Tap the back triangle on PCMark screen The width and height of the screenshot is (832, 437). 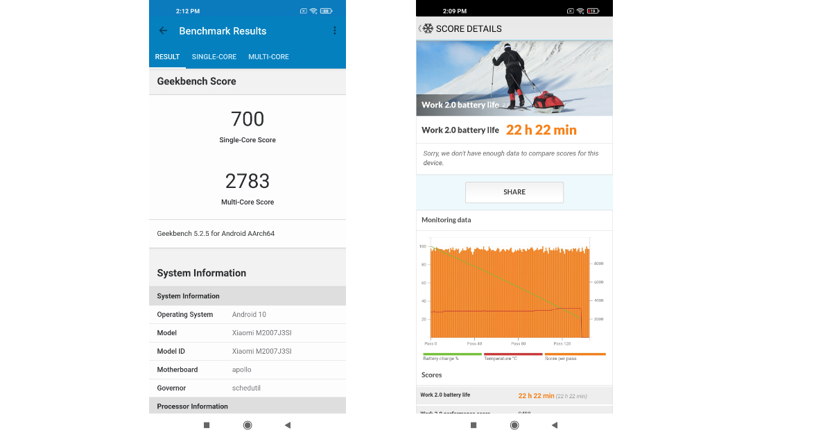(554, 425)
